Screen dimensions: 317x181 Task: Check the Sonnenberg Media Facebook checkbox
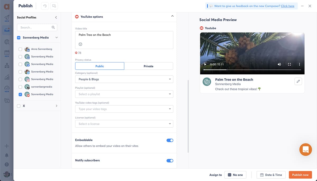point(20,64)
